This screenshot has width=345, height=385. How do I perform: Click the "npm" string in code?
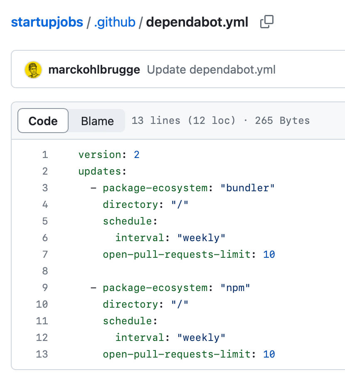tap(235, 288)
